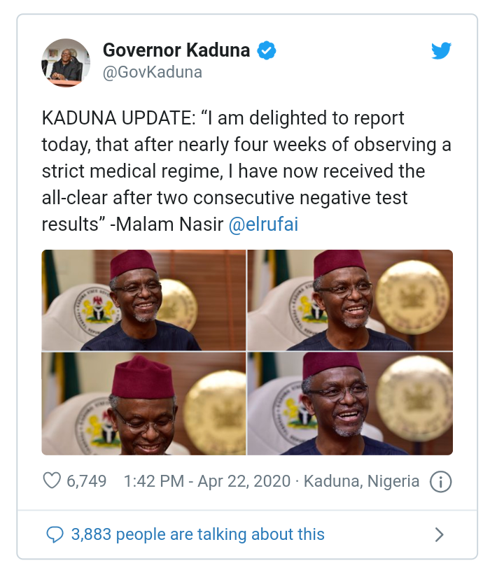This screenshot has width=504, height=570.
Task: Visit the @GovKaduna handle
Action: click(x=152, y=73)
